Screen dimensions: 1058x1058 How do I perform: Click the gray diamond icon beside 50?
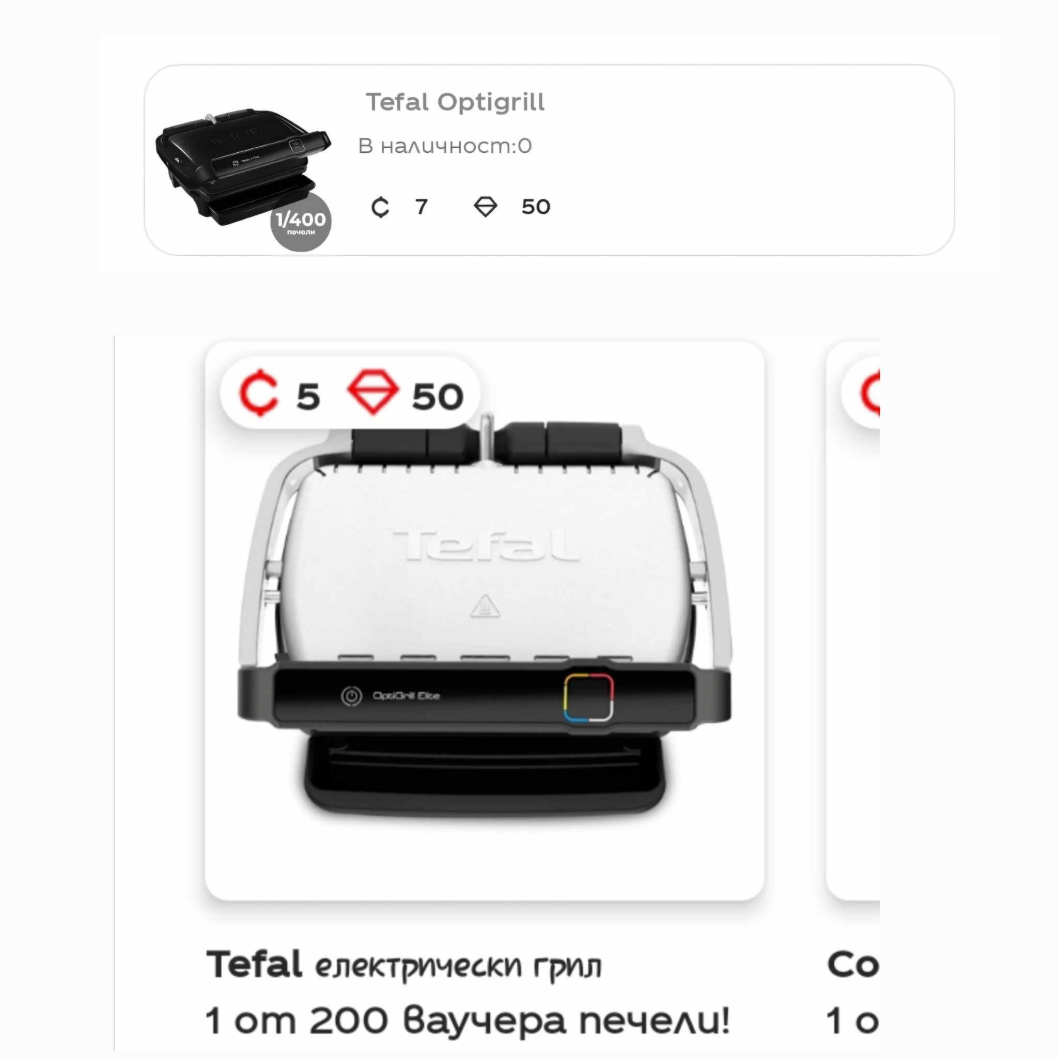485,207
